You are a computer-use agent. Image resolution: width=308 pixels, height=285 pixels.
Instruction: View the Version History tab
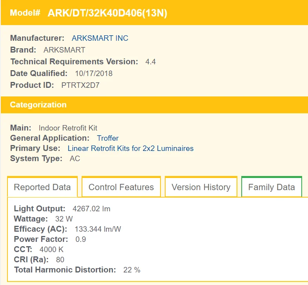pyautogui.click(x=201, y=187)
